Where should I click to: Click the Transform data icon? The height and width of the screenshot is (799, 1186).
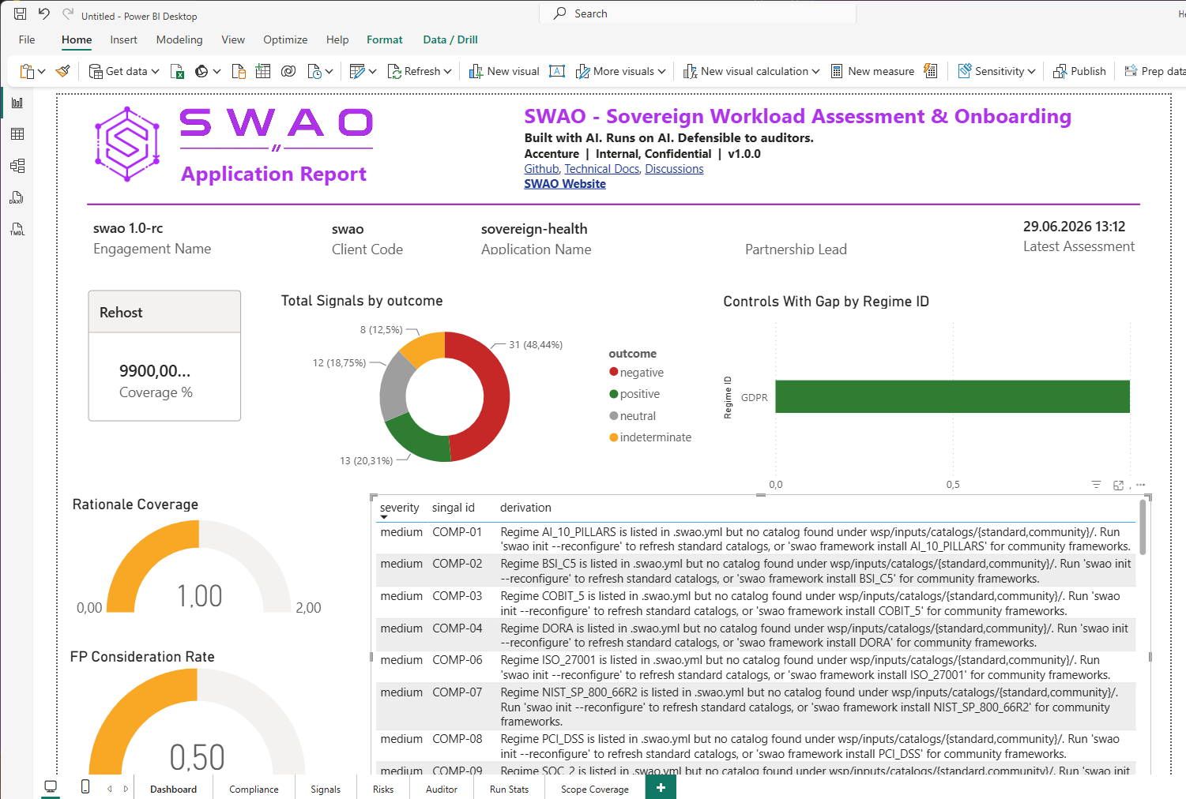click(x=357, y=71)
